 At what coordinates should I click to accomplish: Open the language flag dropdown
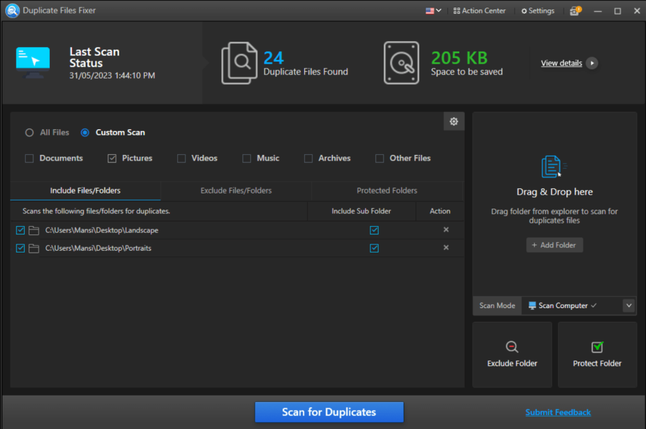pyautogui.click(x=433, y=11)
